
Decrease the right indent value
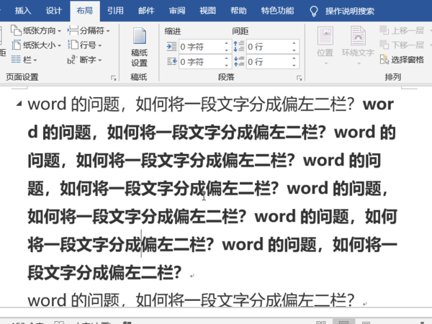pyautogui.click(x=227, y=65)
